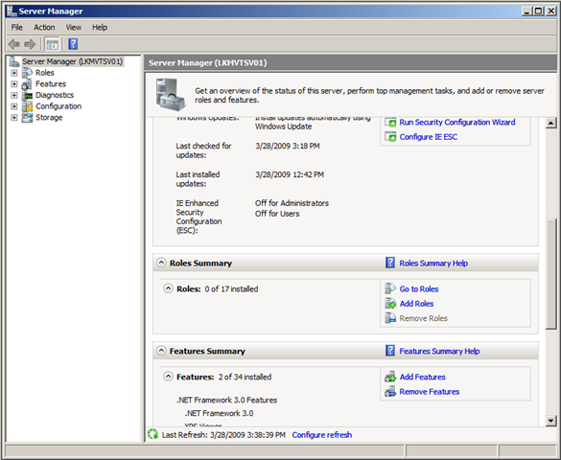
Task: Click the scrollbar down arrow
Action: pos(551,421)
